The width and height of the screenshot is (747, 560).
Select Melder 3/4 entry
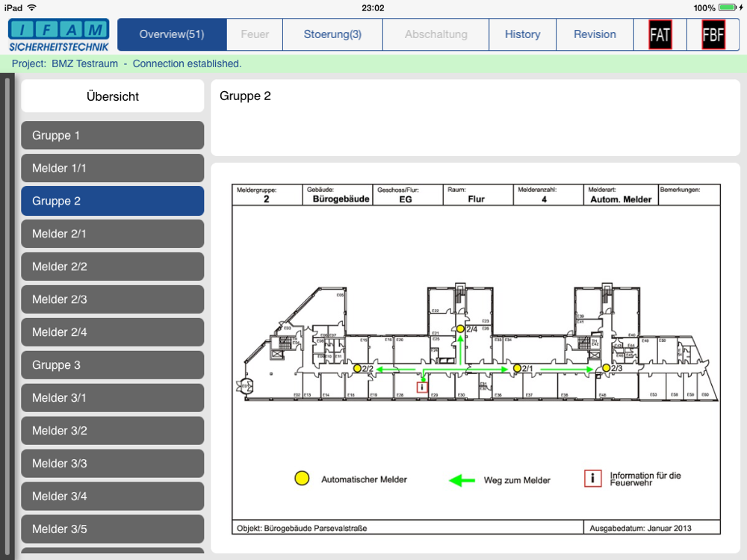112,497
